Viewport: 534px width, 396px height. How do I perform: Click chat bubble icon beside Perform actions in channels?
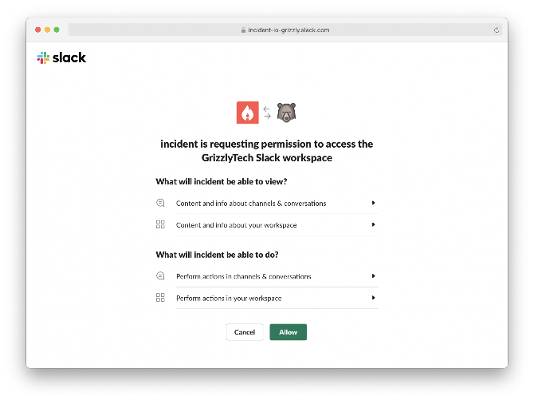coord(160,275)
